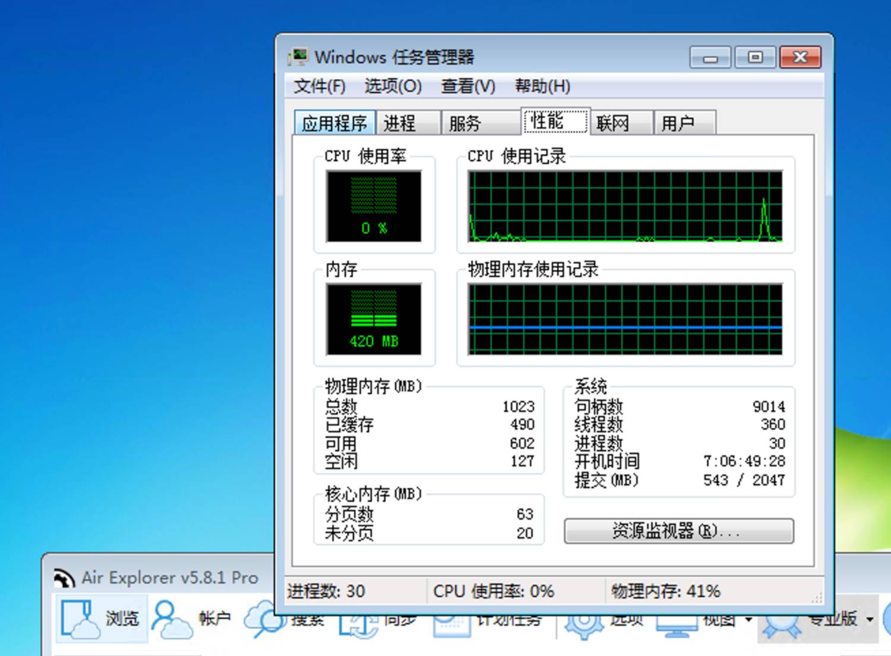Click the 内存 gauge showing 420 MB
891x656 pixels.
[374, 319]
